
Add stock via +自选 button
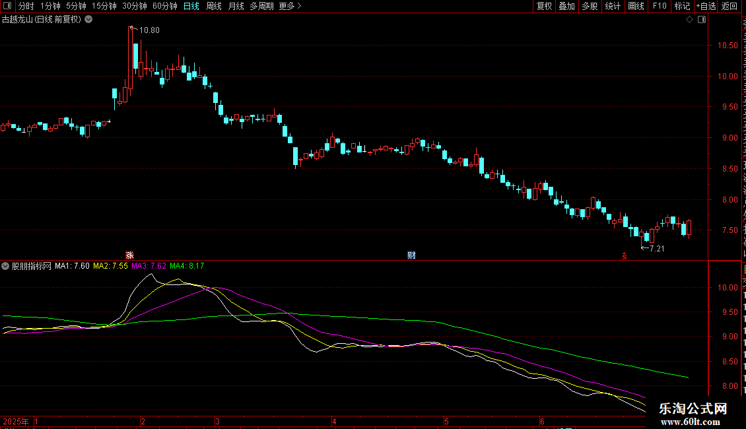(x=706, y=6)
